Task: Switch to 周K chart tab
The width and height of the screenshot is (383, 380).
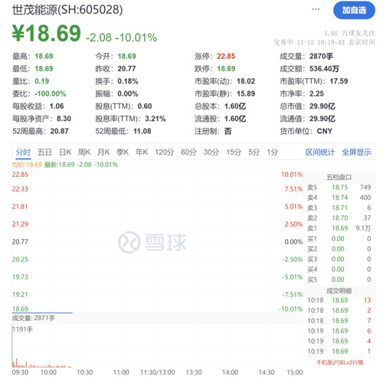Action: pyautogui.click(x=84, y=152)
